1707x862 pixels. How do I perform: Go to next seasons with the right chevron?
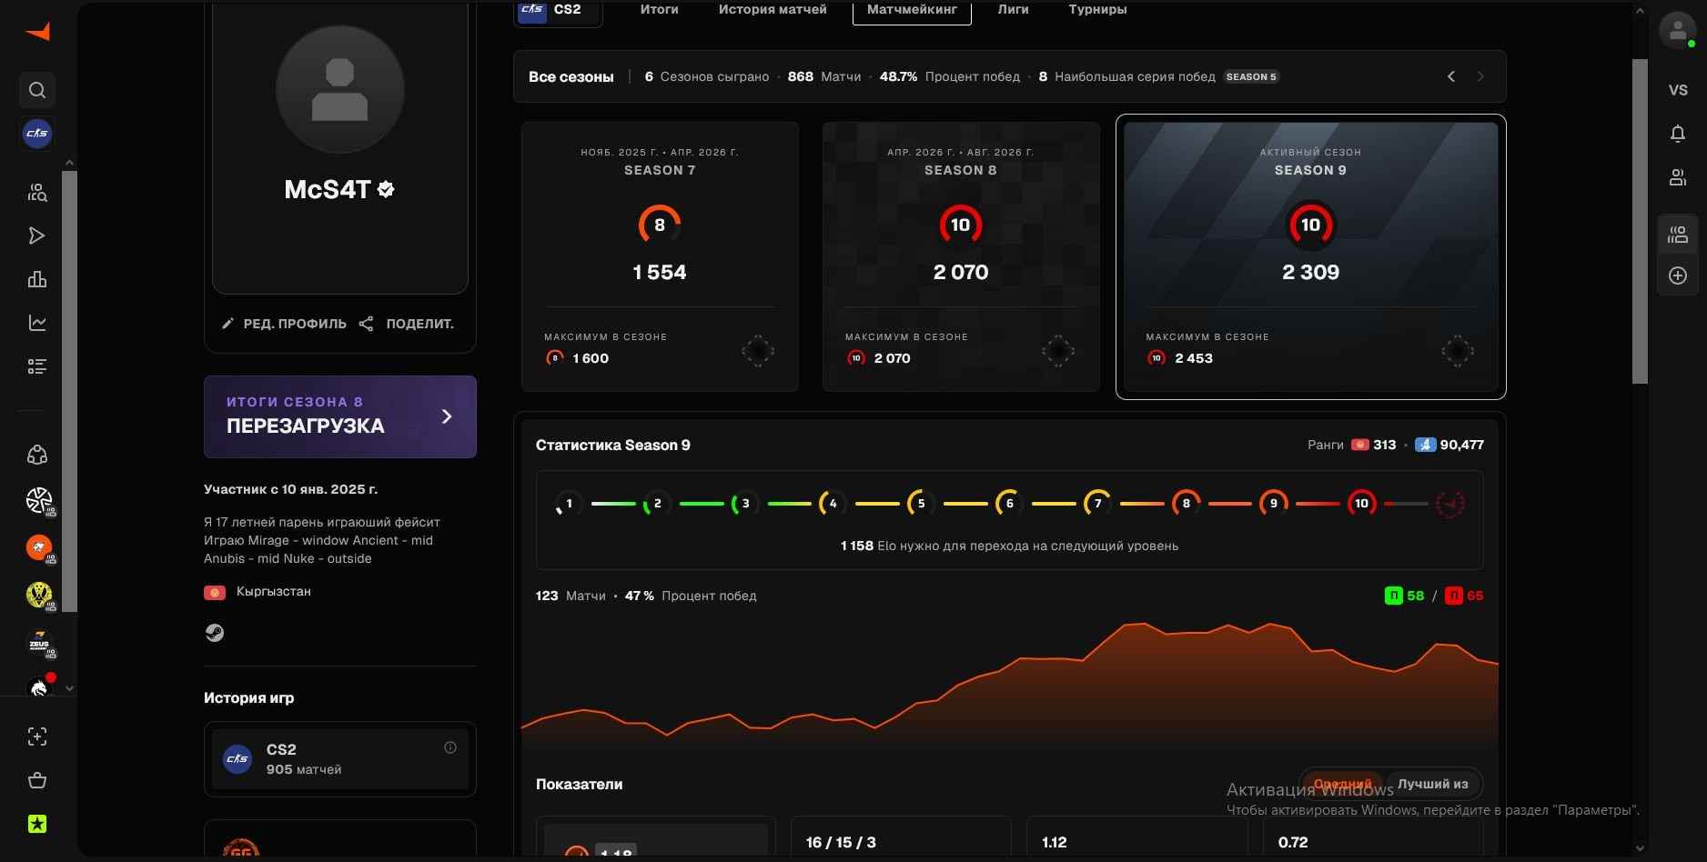1480,76
